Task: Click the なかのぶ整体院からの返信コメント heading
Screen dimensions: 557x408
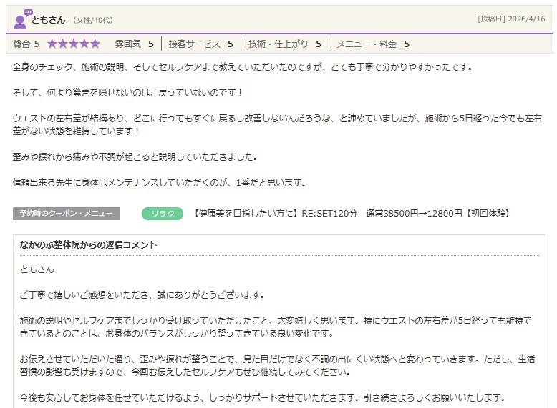Action: [x=89, y=244]
